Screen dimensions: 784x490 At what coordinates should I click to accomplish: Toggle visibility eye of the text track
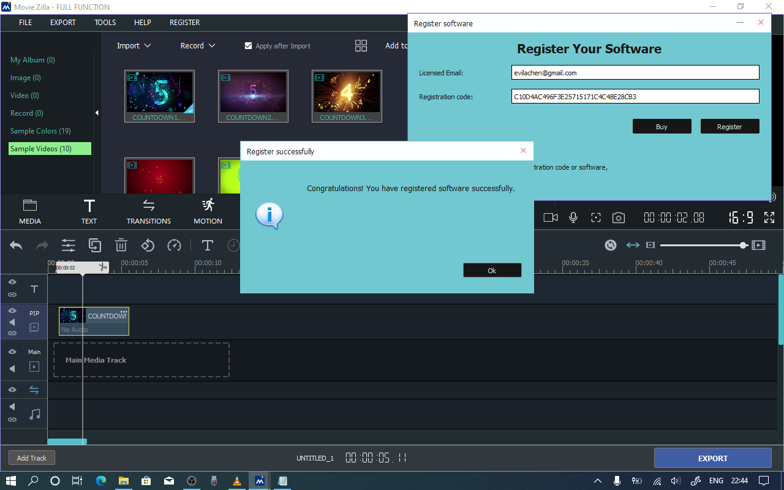(x=12, y=282)
